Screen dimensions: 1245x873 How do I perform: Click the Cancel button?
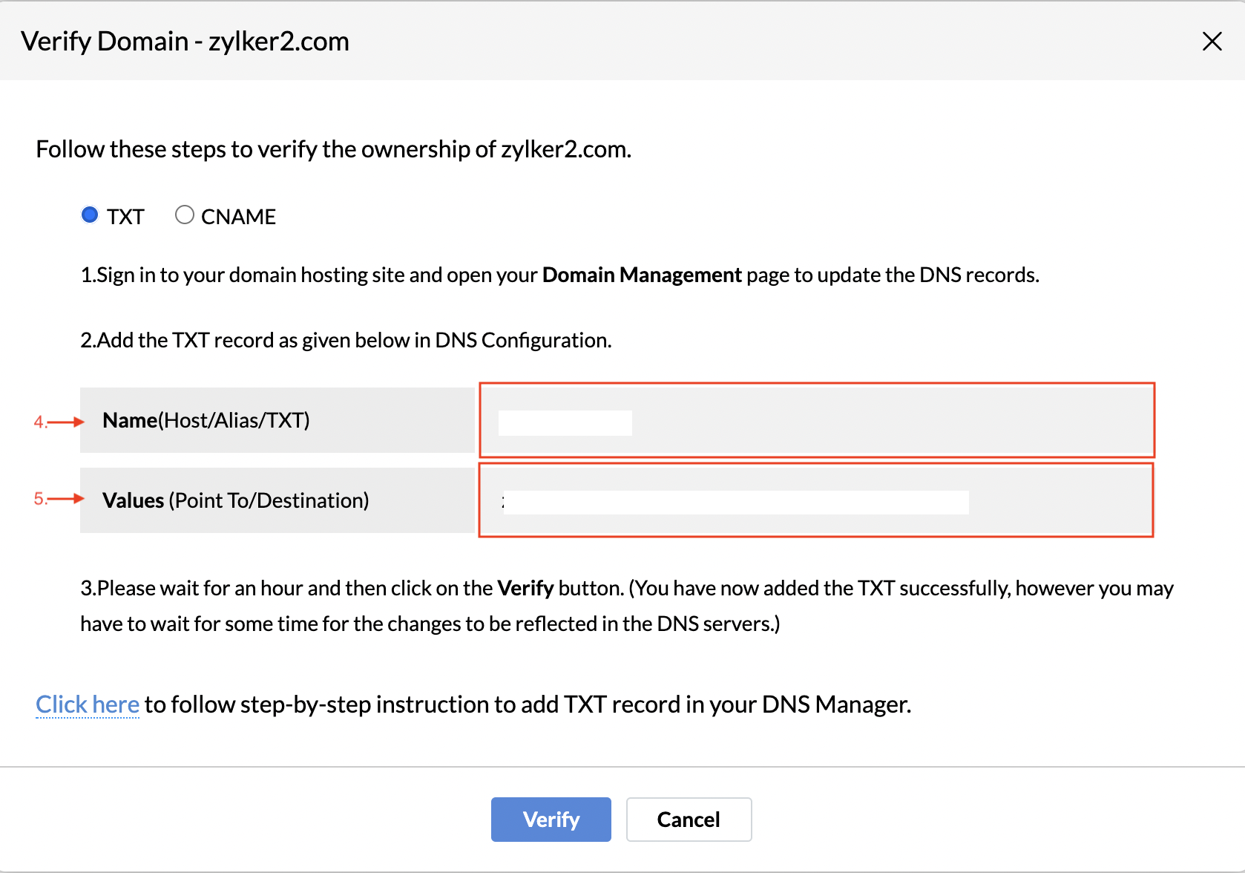point(689,820)
